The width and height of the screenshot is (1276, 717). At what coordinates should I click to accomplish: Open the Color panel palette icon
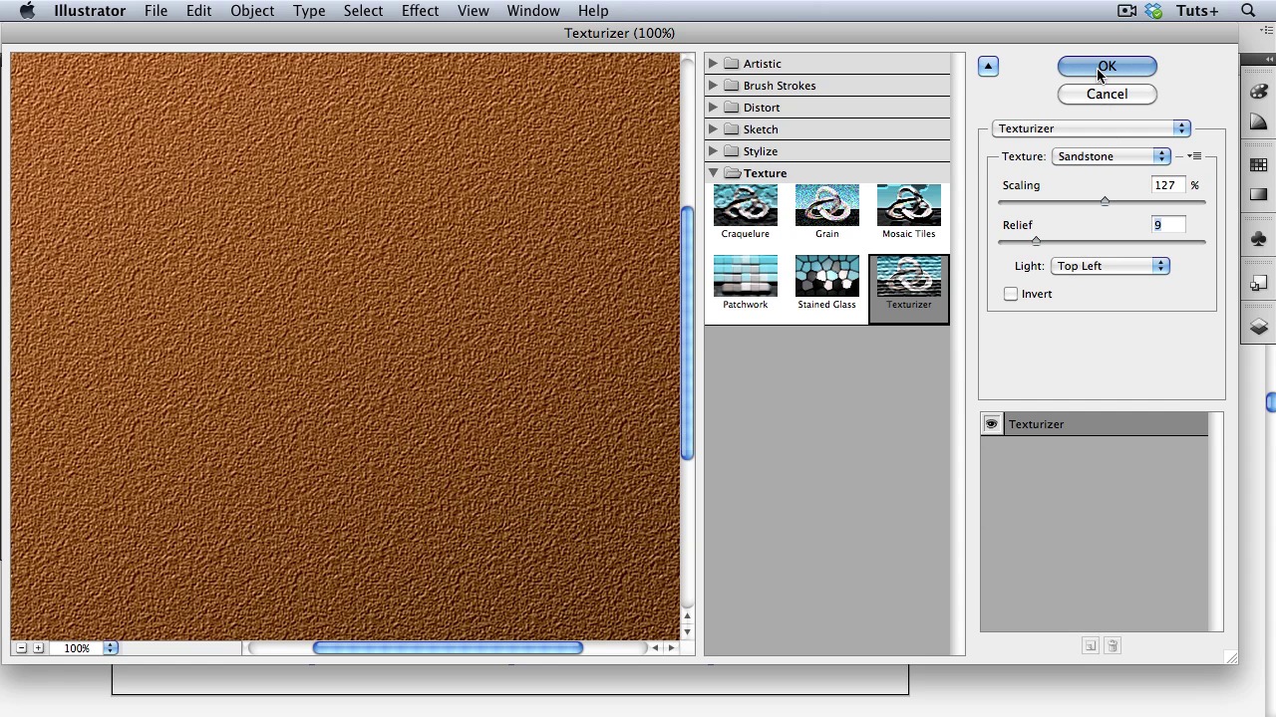click(x=1258, y=91)
